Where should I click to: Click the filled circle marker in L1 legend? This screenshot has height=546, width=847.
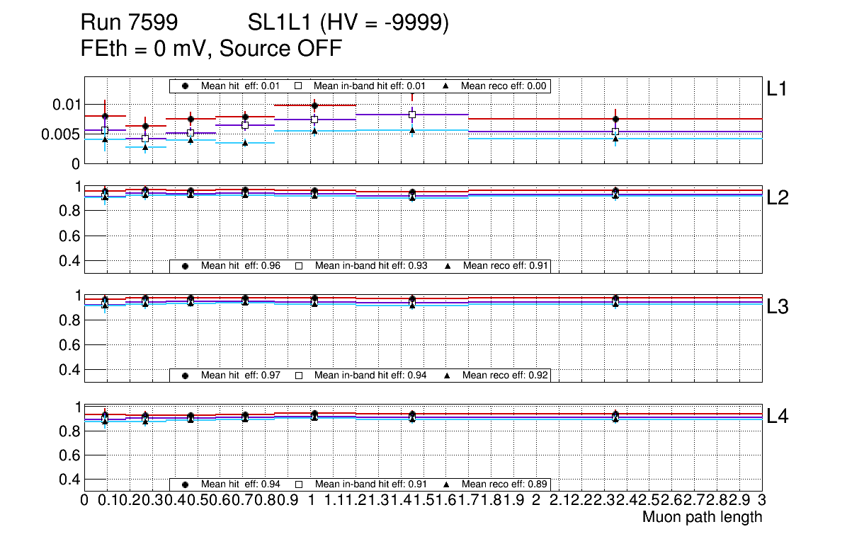186,86
